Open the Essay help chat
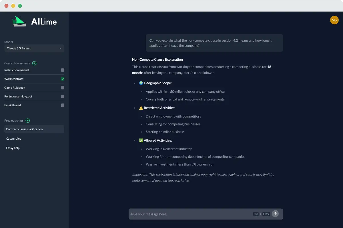 click(13, 148)
